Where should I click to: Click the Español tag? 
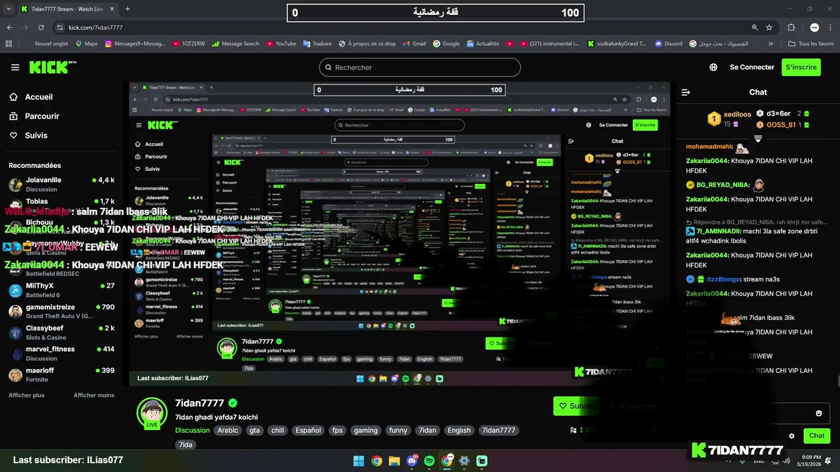pyautogui.click(x=308, y=431)
